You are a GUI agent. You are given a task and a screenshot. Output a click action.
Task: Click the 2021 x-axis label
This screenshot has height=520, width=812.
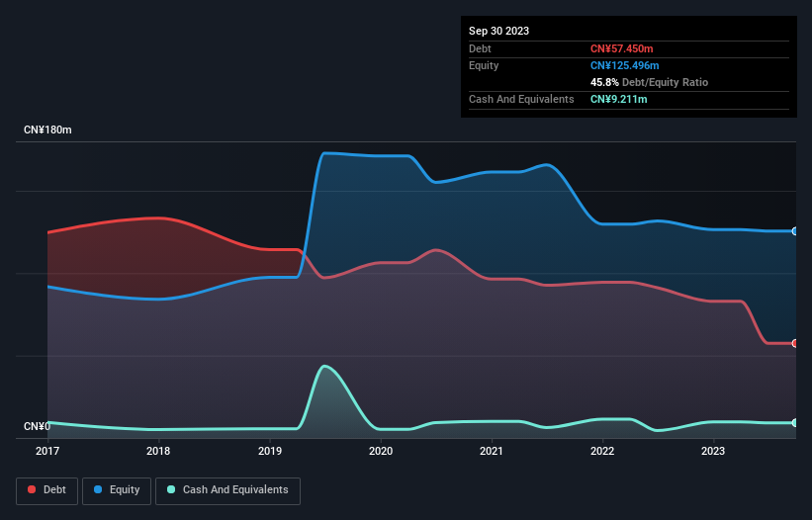[x=492, y=451]
